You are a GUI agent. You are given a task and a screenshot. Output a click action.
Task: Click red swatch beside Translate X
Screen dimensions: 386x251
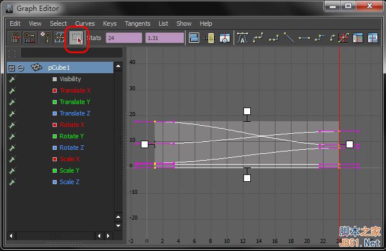pos(54,90)
